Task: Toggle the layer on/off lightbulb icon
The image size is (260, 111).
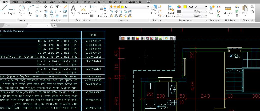Action: [x=111, y=7]
